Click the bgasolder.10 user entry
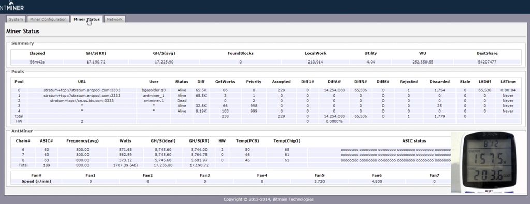Viewport: 530px width, 204px height. point(153,90)
